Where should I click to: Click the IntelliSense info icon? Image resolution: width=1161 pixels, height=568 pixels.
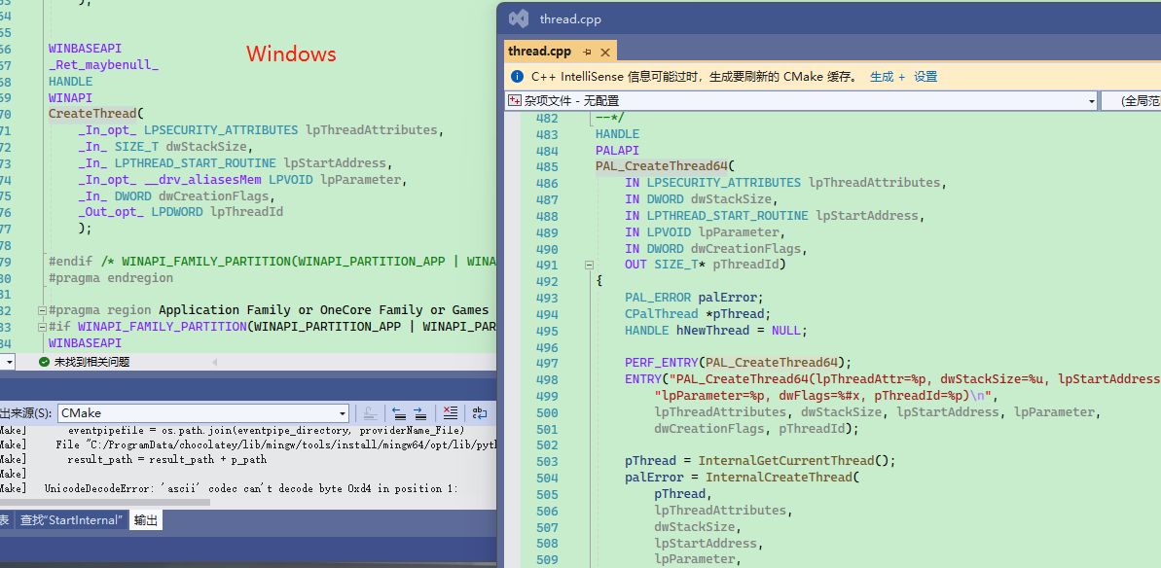coord(517,77)
